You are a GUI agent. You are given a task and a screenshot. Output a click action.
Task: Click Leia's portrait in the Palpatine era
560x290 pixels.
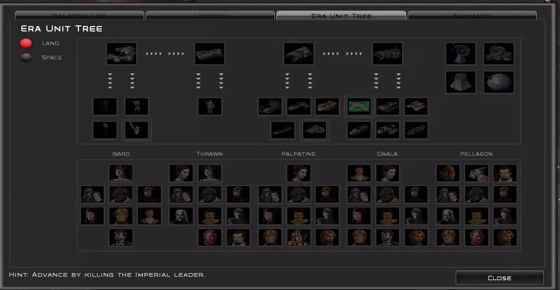pyautogui.click(x=299, y=173)
